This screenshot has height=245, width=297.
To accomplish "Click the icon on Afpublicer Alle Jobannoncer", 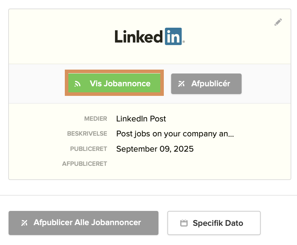I will (24, 223).
